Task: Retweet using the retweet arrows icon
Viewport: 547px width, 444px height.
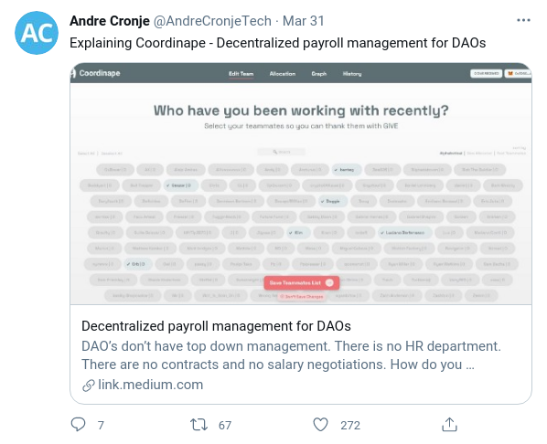Action: (198, 425)
